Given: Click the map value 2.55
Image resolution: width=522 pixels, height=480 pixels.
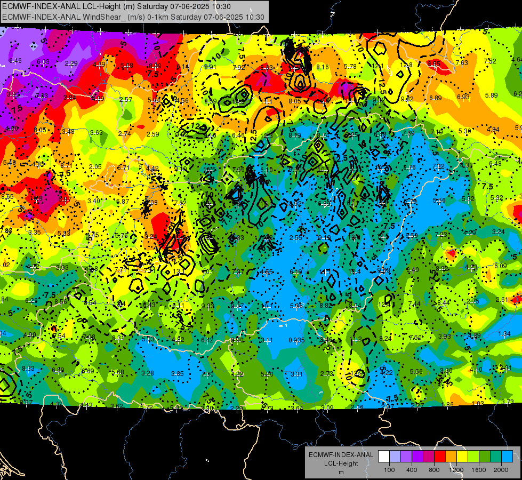Looking at the screenshot, I should click(295, 237).
